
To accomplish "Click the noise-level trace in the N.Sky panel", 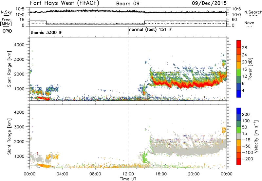I will (128, 11).
